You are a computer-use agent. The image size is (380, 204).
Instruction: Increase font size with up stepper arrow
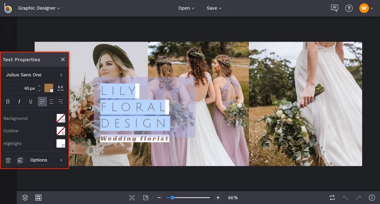(x=39, y=86)
